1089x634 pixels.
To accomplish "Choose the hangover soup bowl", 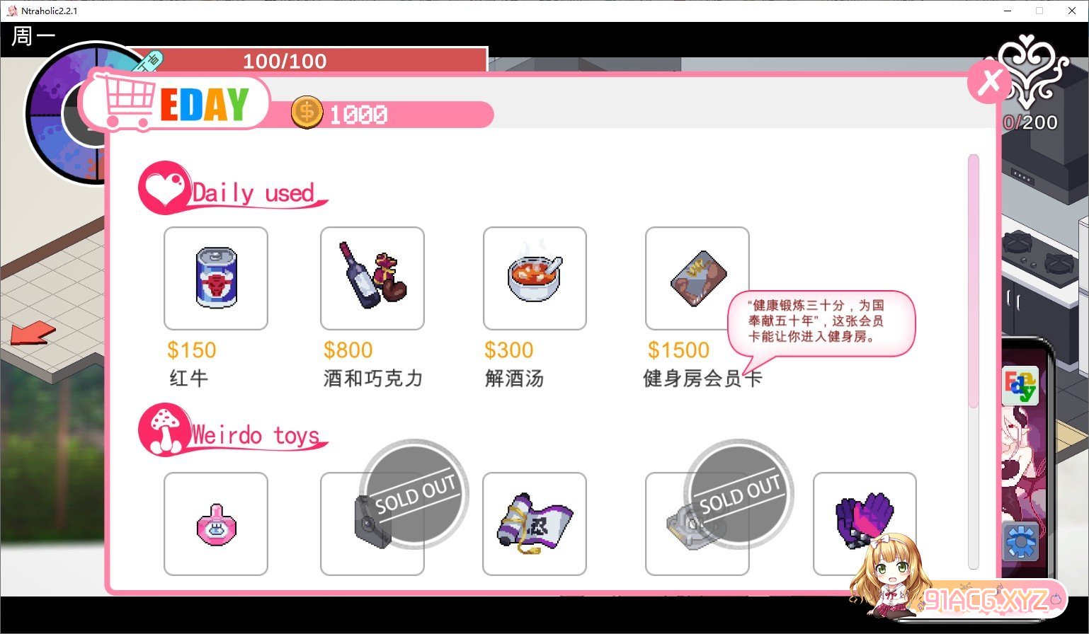I will (535, 278).
